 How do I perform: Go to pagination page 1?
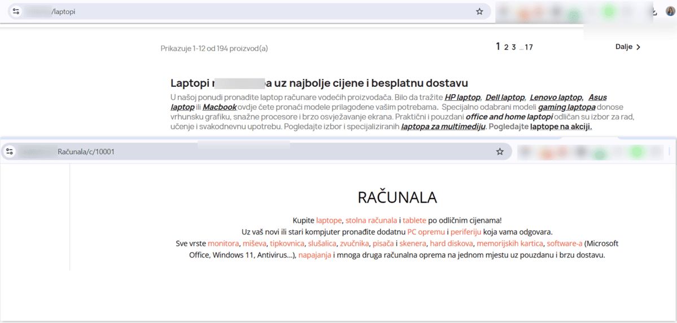pyautogui.click(x=498, y=47)
